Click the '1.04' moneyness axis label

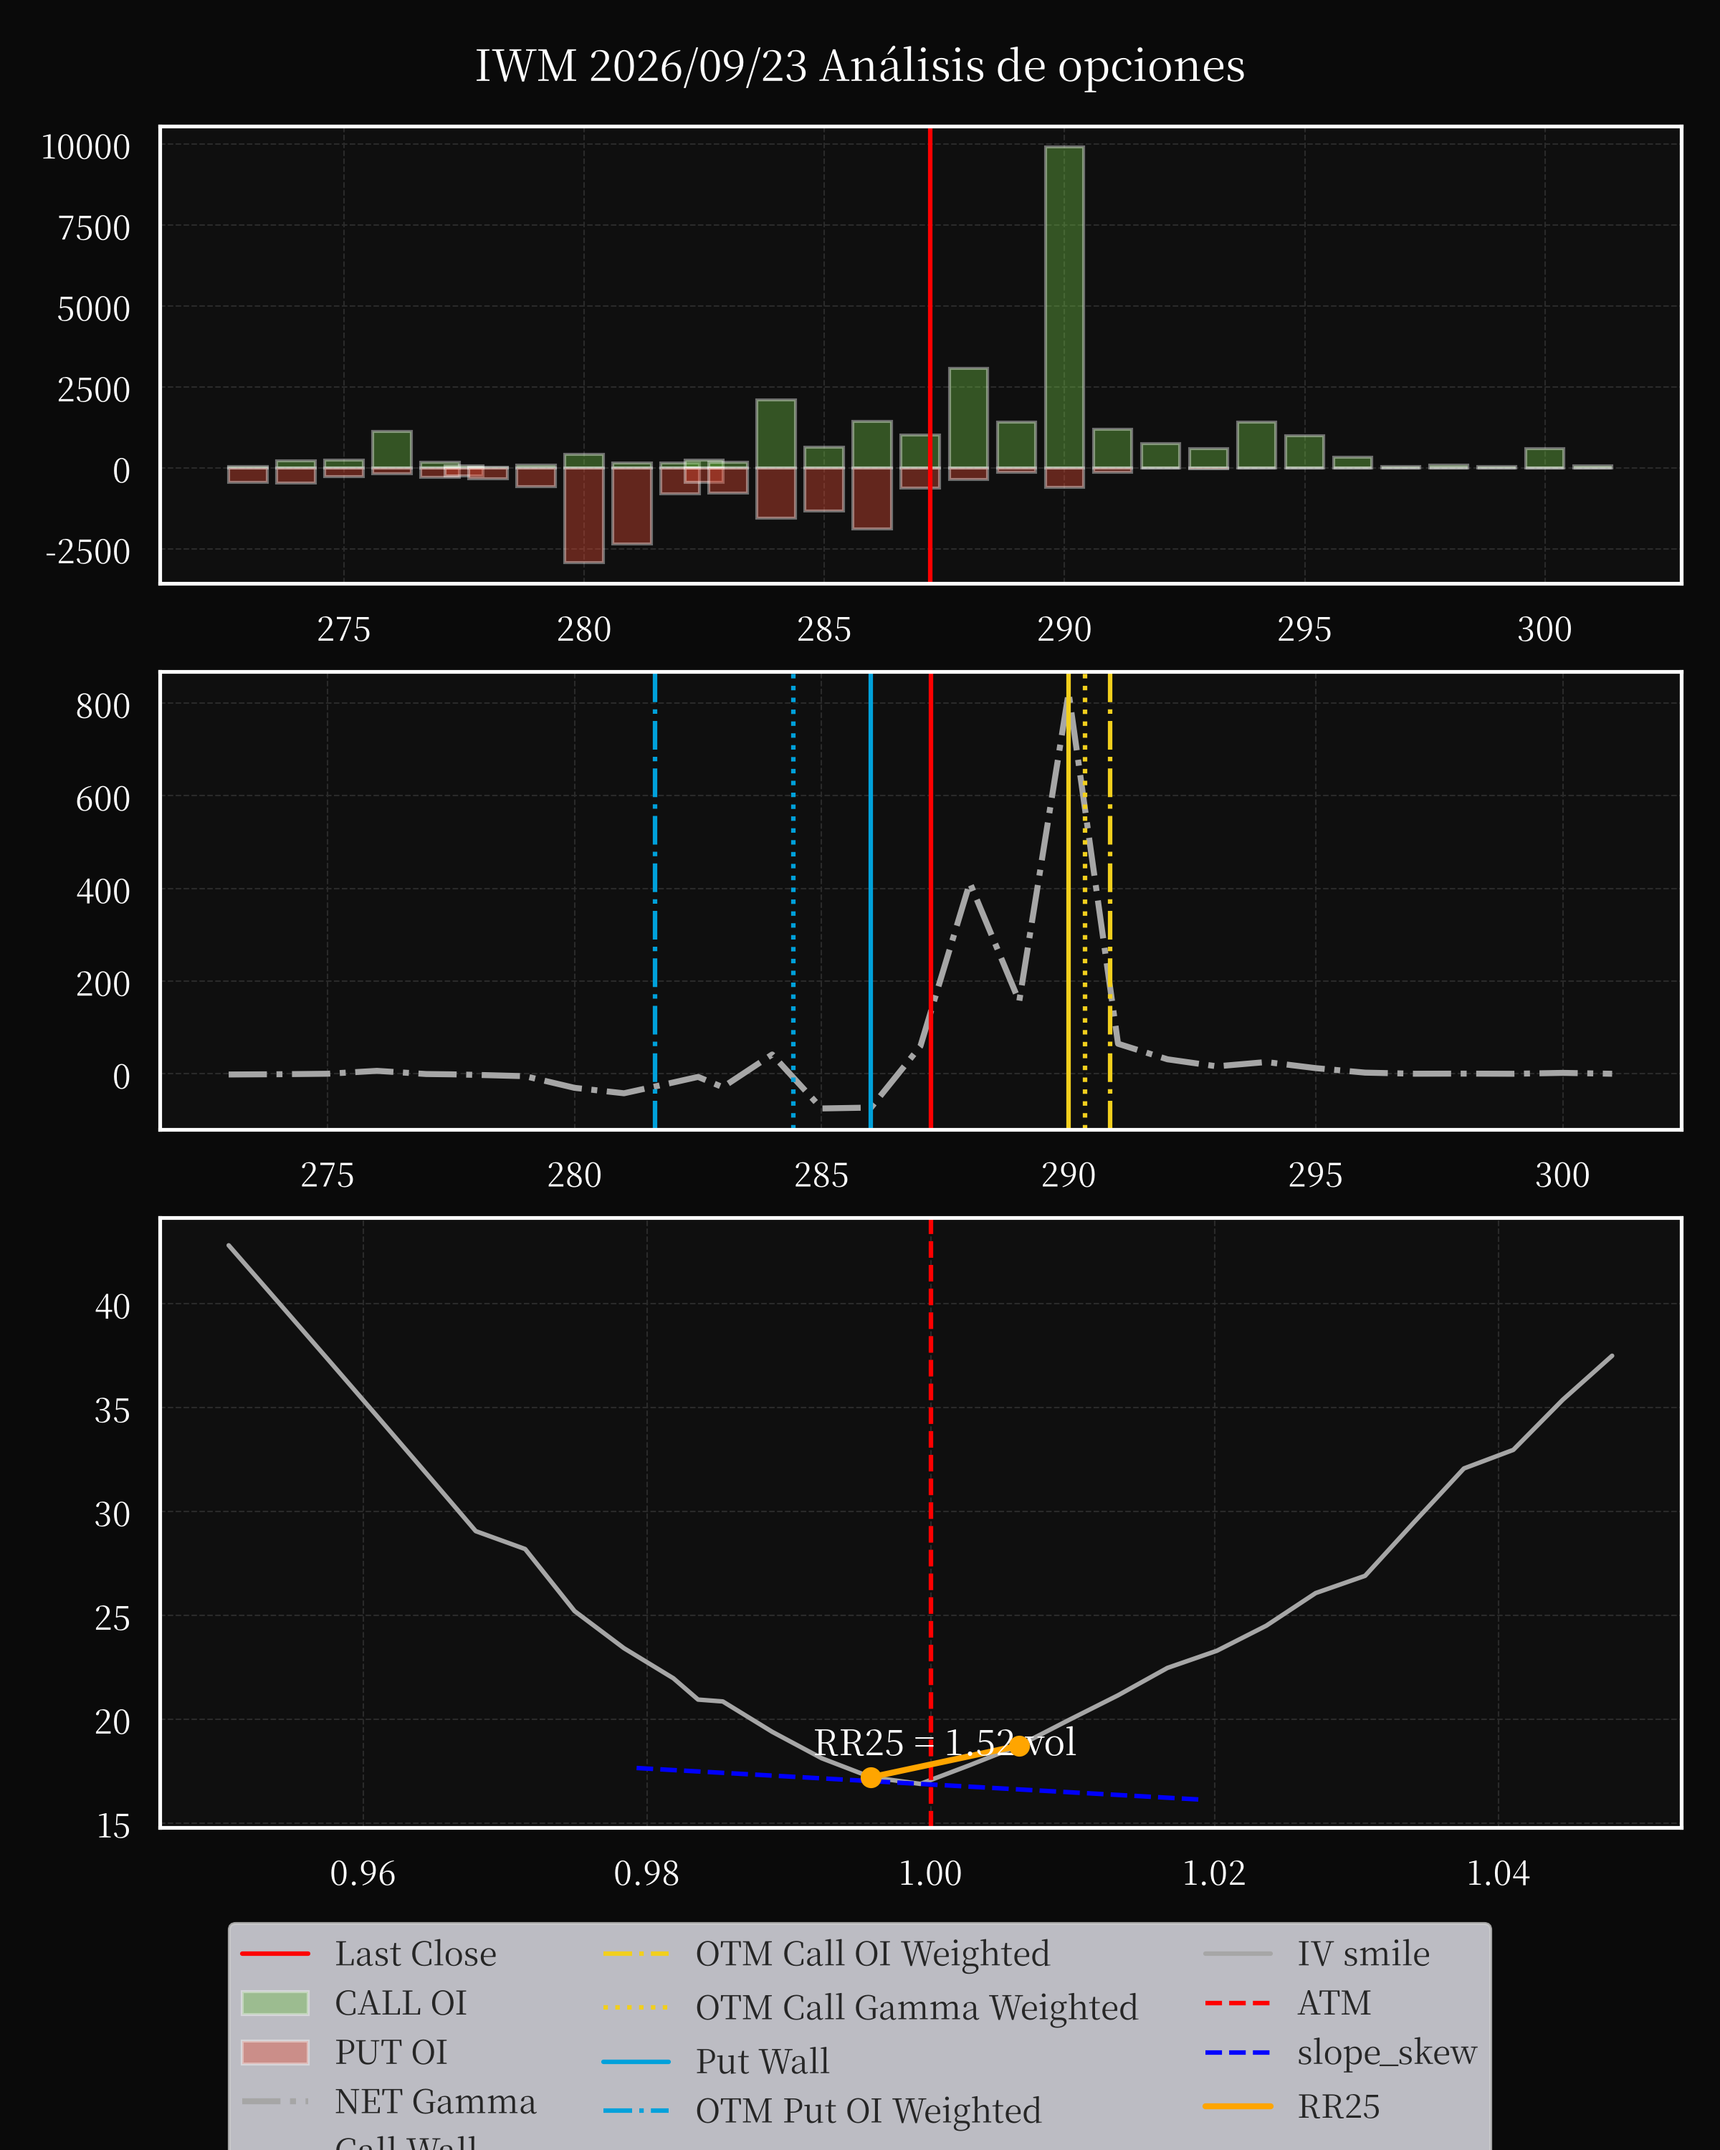(x=1498, y=1873)
